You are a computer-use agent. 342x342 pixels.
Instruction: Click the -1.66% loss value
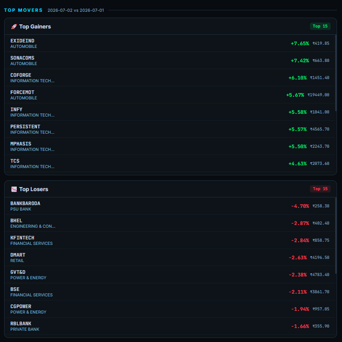(x=300, y=326)
